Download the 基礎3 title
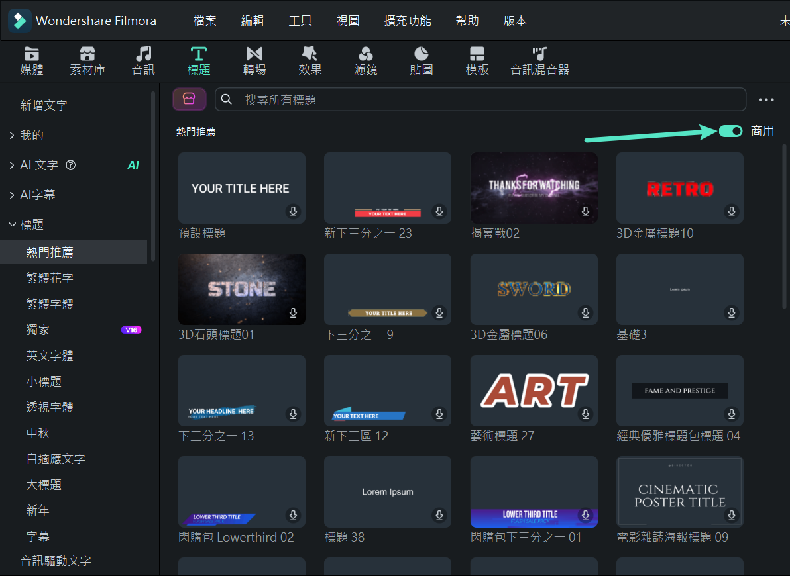This screenshot has height=576, width=790. click(732, 312)
